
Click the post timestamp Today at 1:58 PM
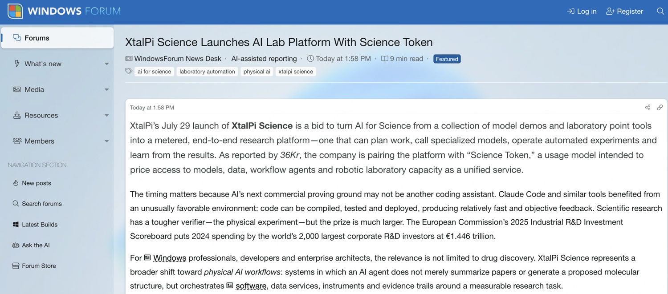152,108
